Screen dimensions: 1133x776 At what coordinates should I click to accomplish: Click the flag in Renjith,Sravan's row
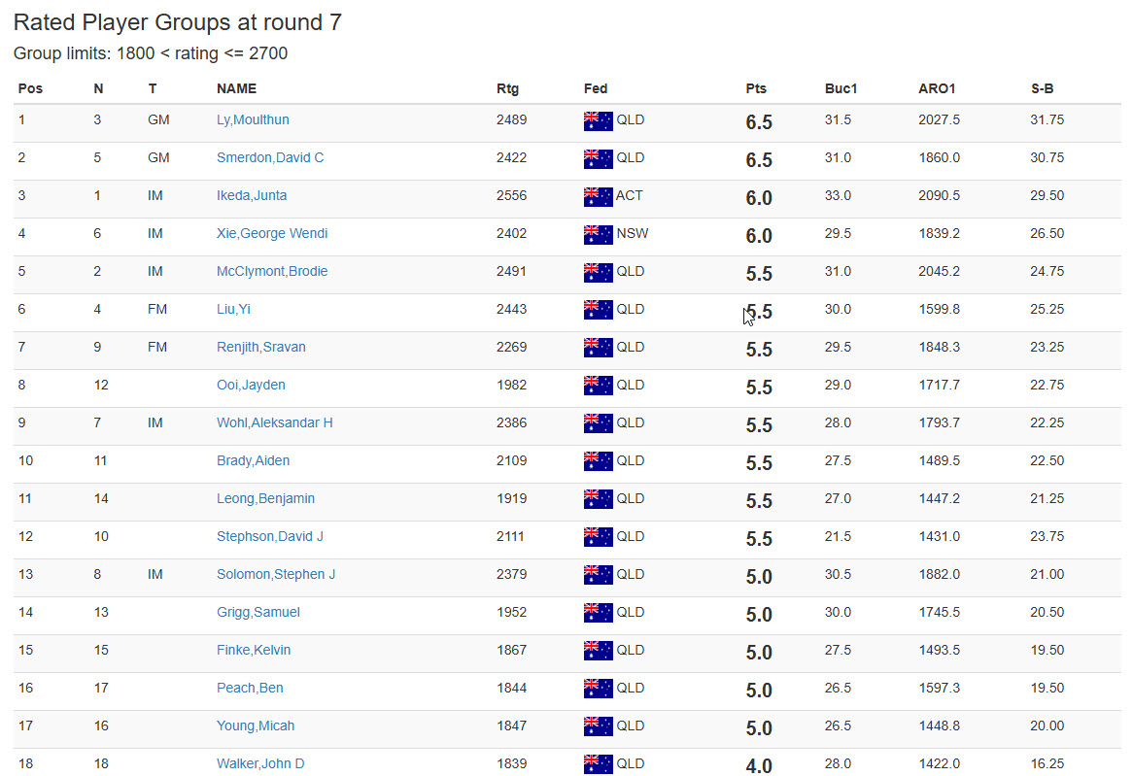pyautogui.click(x=598, y=349)
